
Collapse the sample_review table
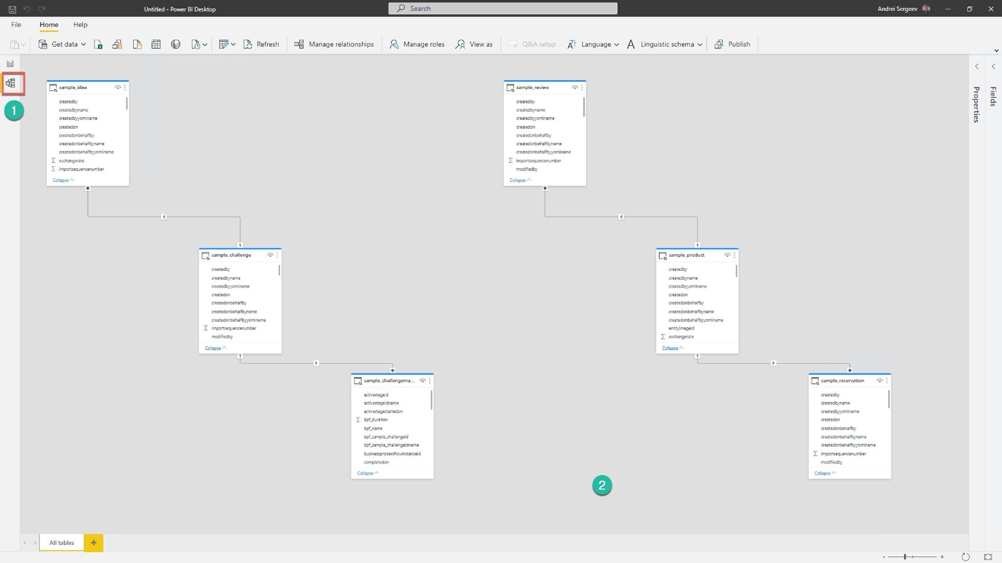point(520,180)
